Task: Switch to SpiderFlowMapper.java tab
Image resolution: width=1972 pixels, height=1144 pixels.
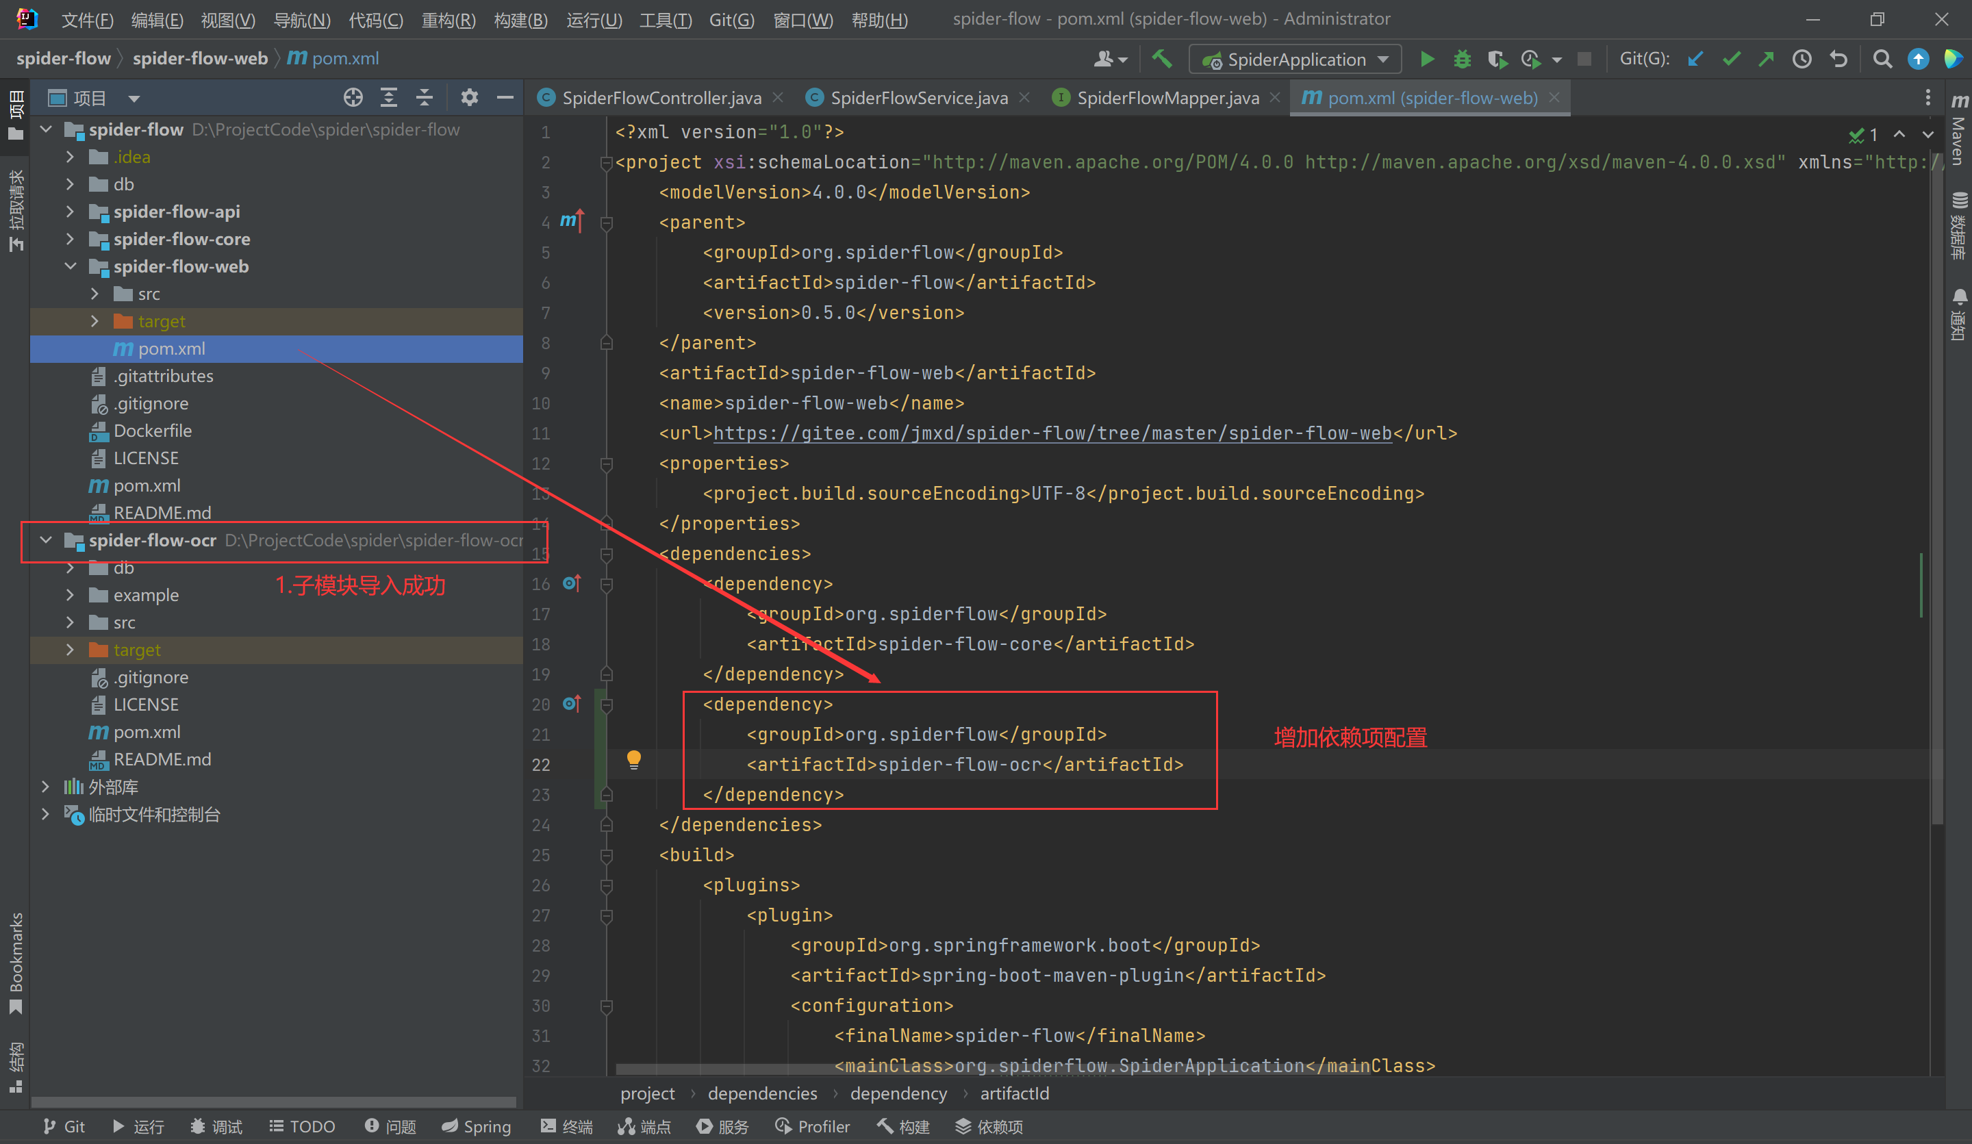Action: (x=1167, y=98)
